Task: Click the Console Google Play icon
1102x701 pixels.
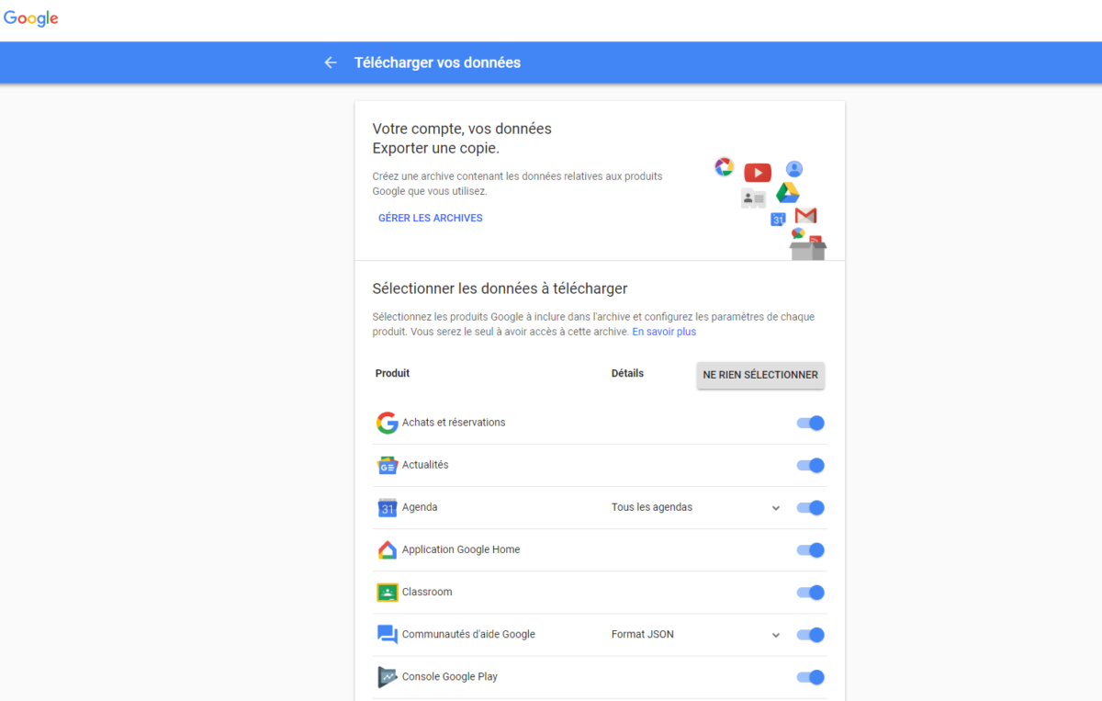Action: pos(387,677)
